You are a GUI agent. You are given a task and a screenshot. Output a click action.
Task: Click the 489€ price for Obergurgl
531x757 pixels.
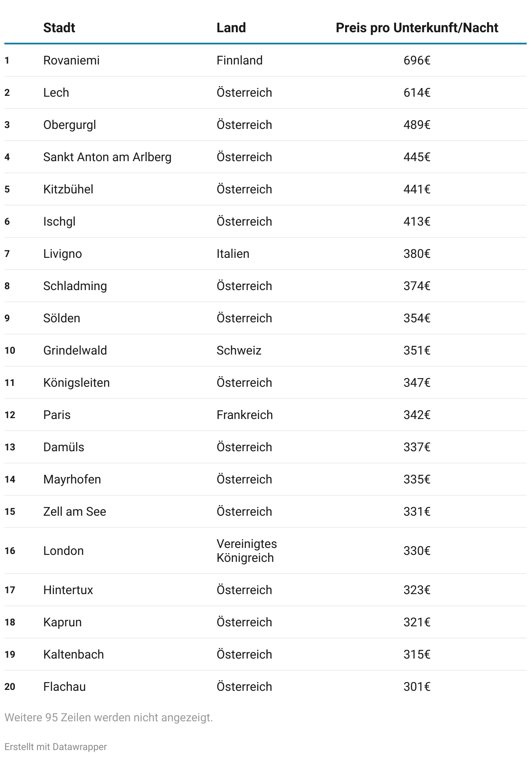point(417,125)
